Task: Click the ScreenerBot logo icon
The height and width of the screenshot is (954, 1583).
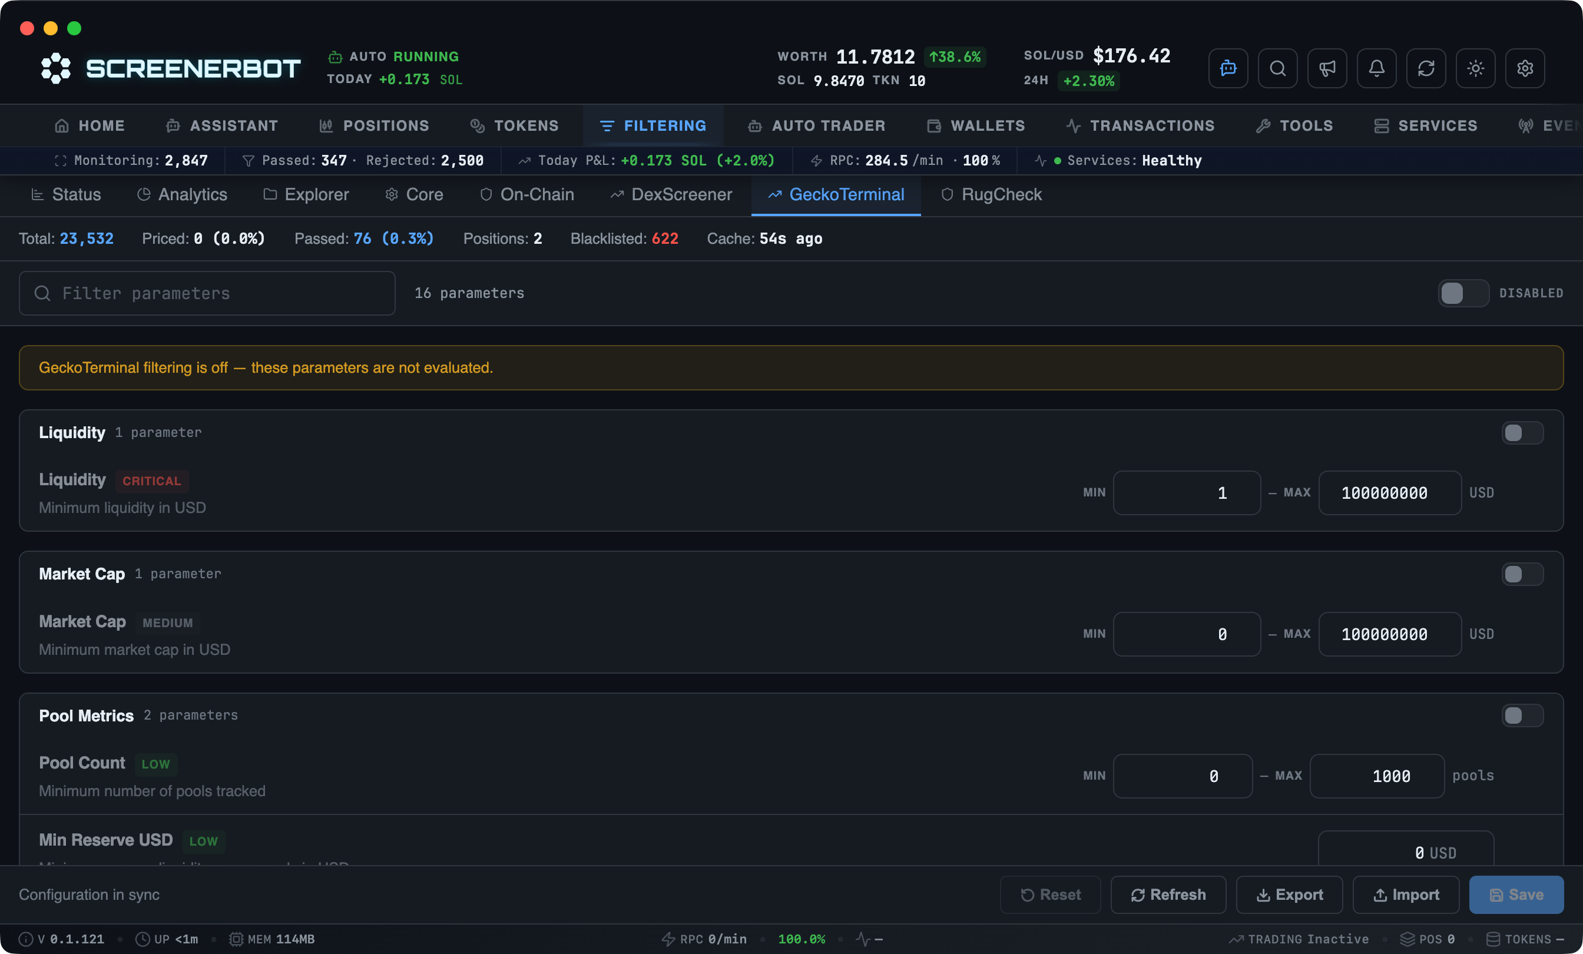Action: click(56, 68)
